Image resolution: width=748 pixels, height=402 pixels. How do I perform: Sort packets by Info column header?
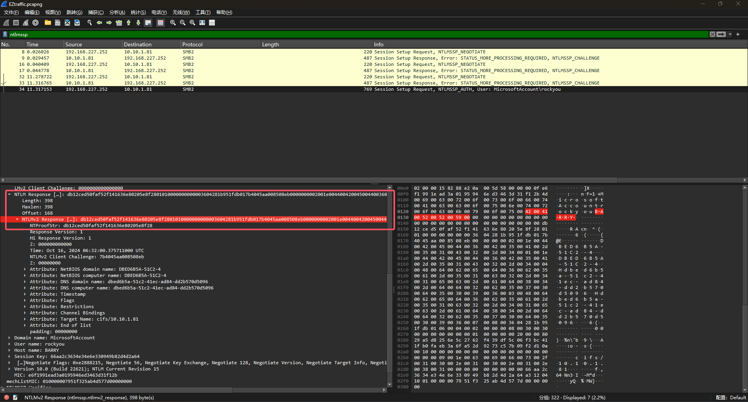click(x=560, y=44)
